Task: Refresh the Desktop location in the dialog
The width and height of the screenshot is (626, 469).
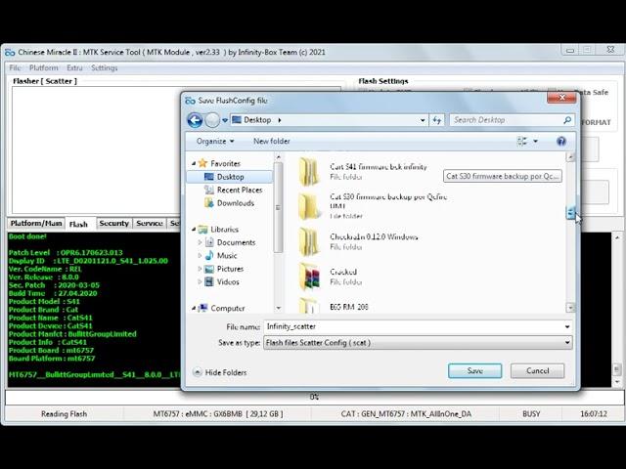Action: coord(437,120)
